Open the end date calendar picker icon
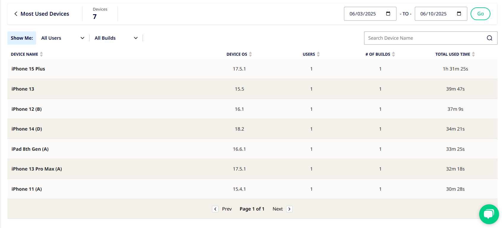This screenshot has height=228, width=502. [459, 14]
